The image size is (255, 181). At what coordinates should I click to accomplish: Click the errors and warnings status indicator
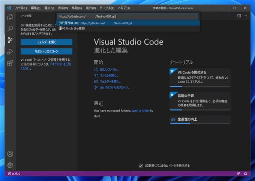[14, 174]
